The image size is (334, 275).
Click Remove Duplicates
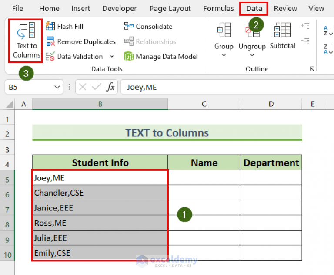coord(81,41)
